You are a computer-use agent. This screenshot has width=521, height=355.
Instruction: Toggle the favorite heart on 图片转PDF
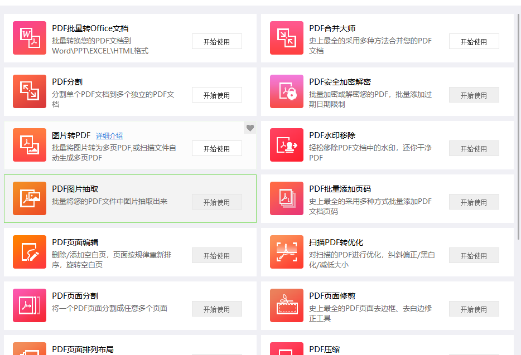[250, 128]
